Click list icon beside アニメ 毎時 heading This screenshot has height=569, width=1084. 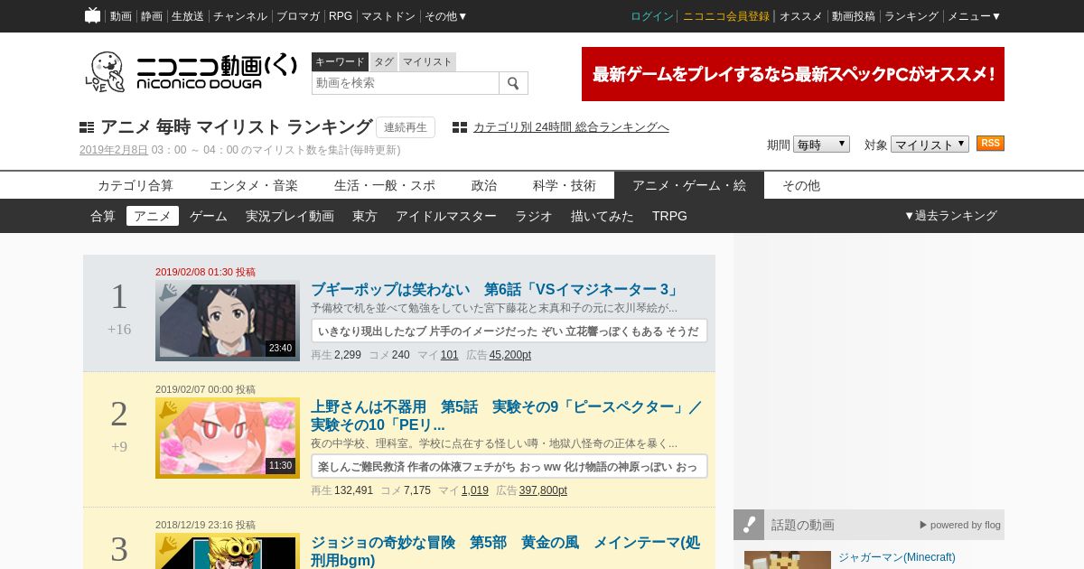(x=87, y=127)
